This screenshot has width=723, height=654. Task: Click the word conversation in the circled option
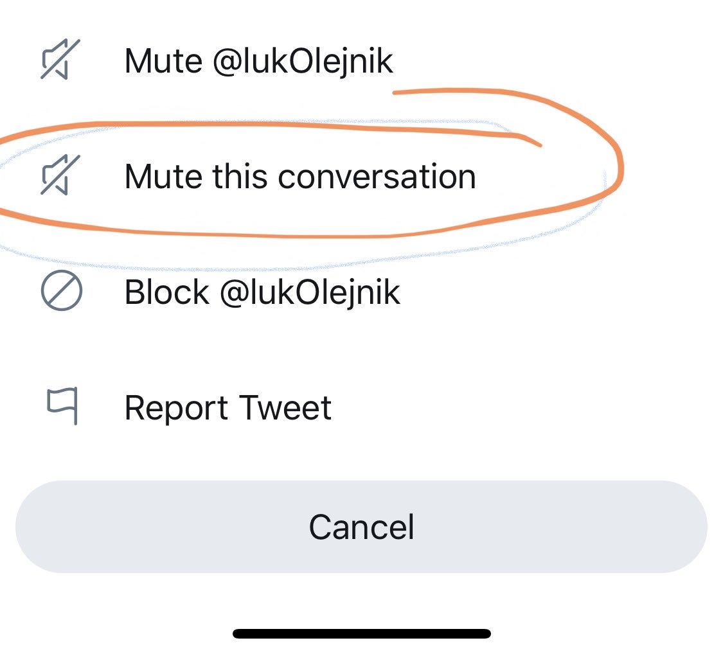coord(377,177)
